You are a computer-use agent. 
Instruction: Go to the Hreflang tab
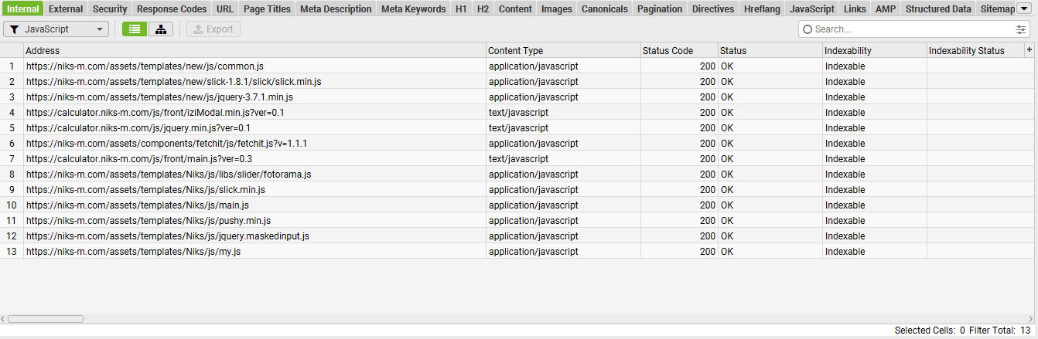(761, 9)
